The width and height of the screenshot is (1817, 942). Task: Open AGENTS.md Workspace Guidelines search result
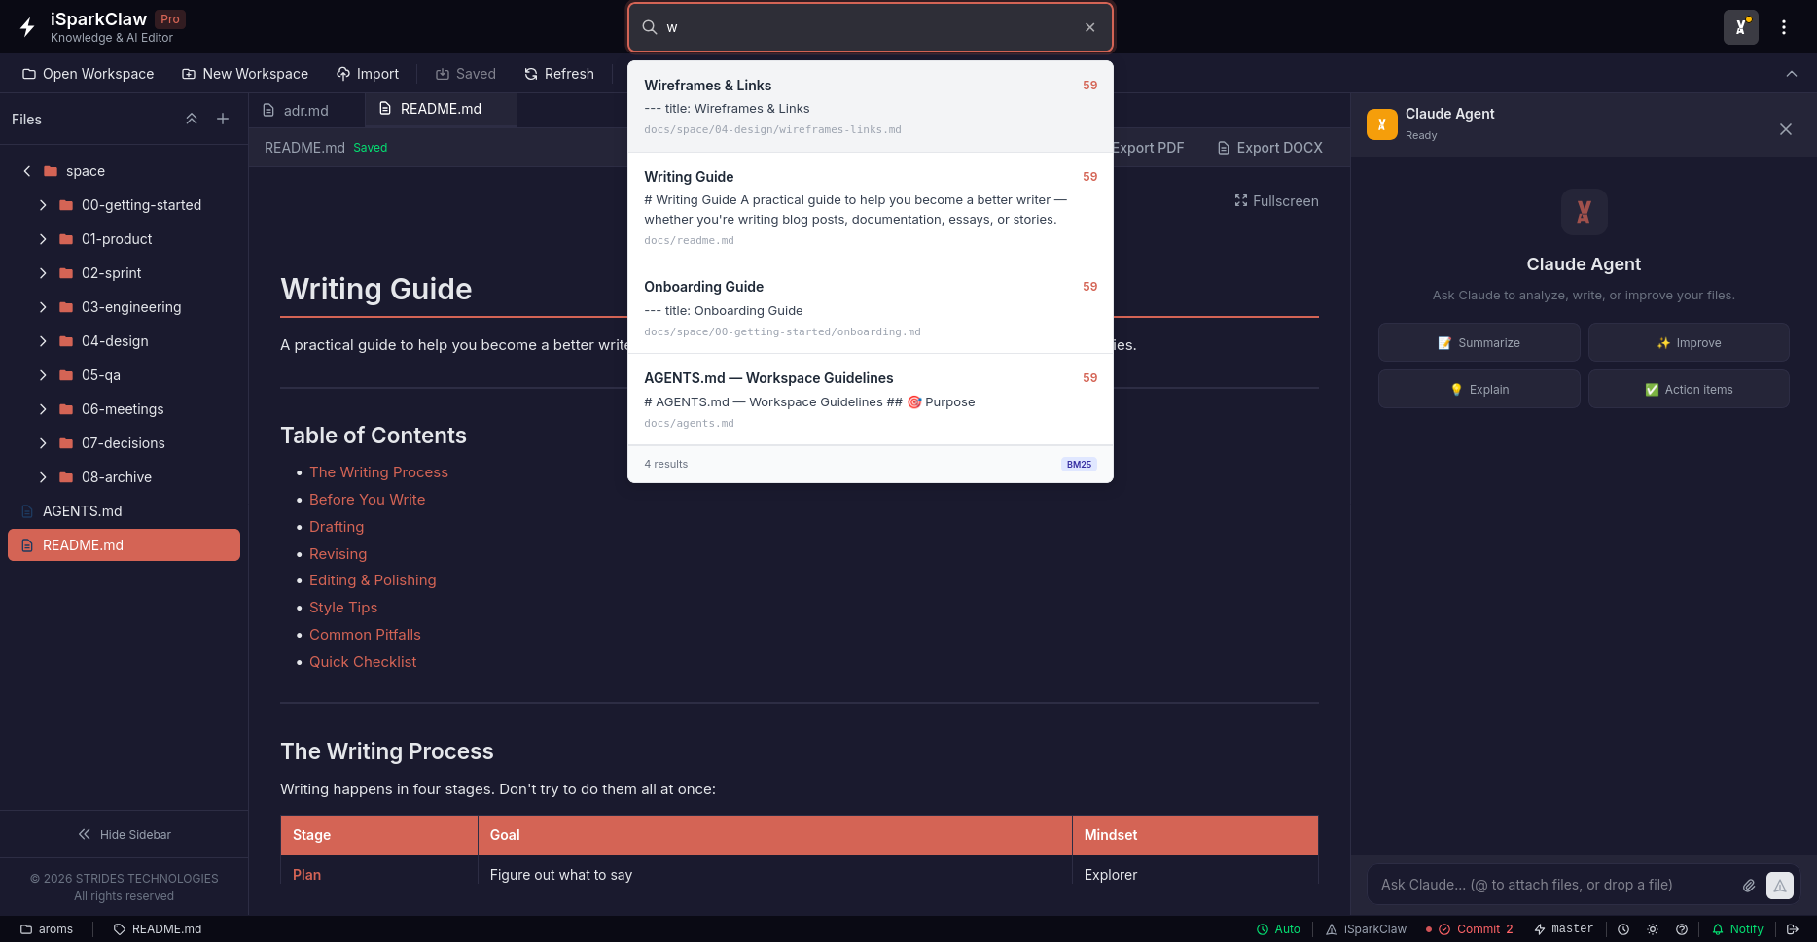[x=871, y=400]
